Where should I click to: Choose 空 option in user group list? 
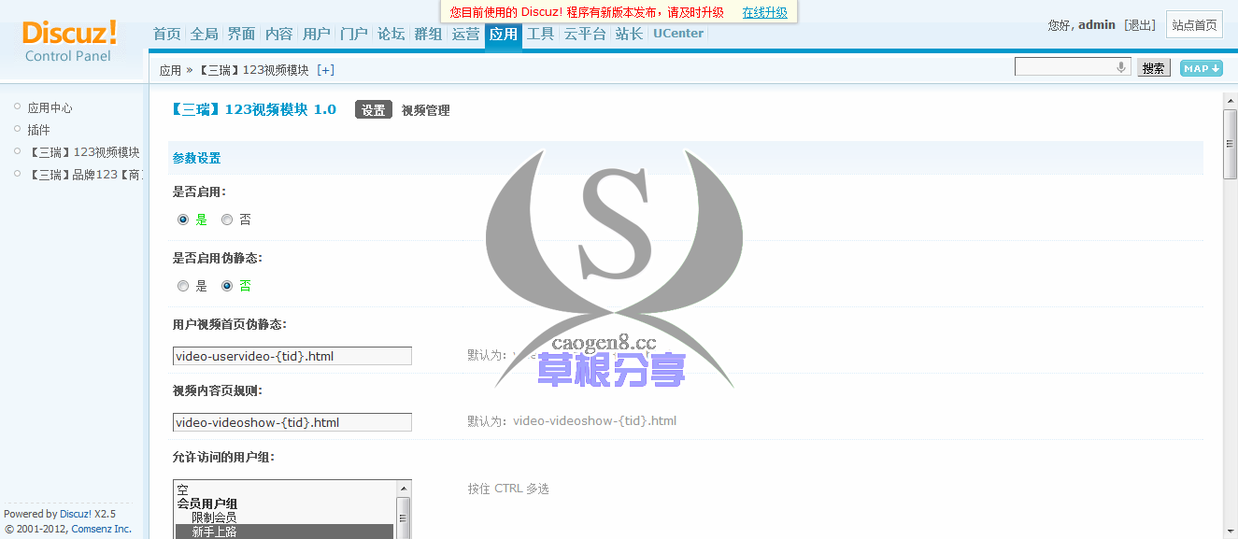point(183,489)
